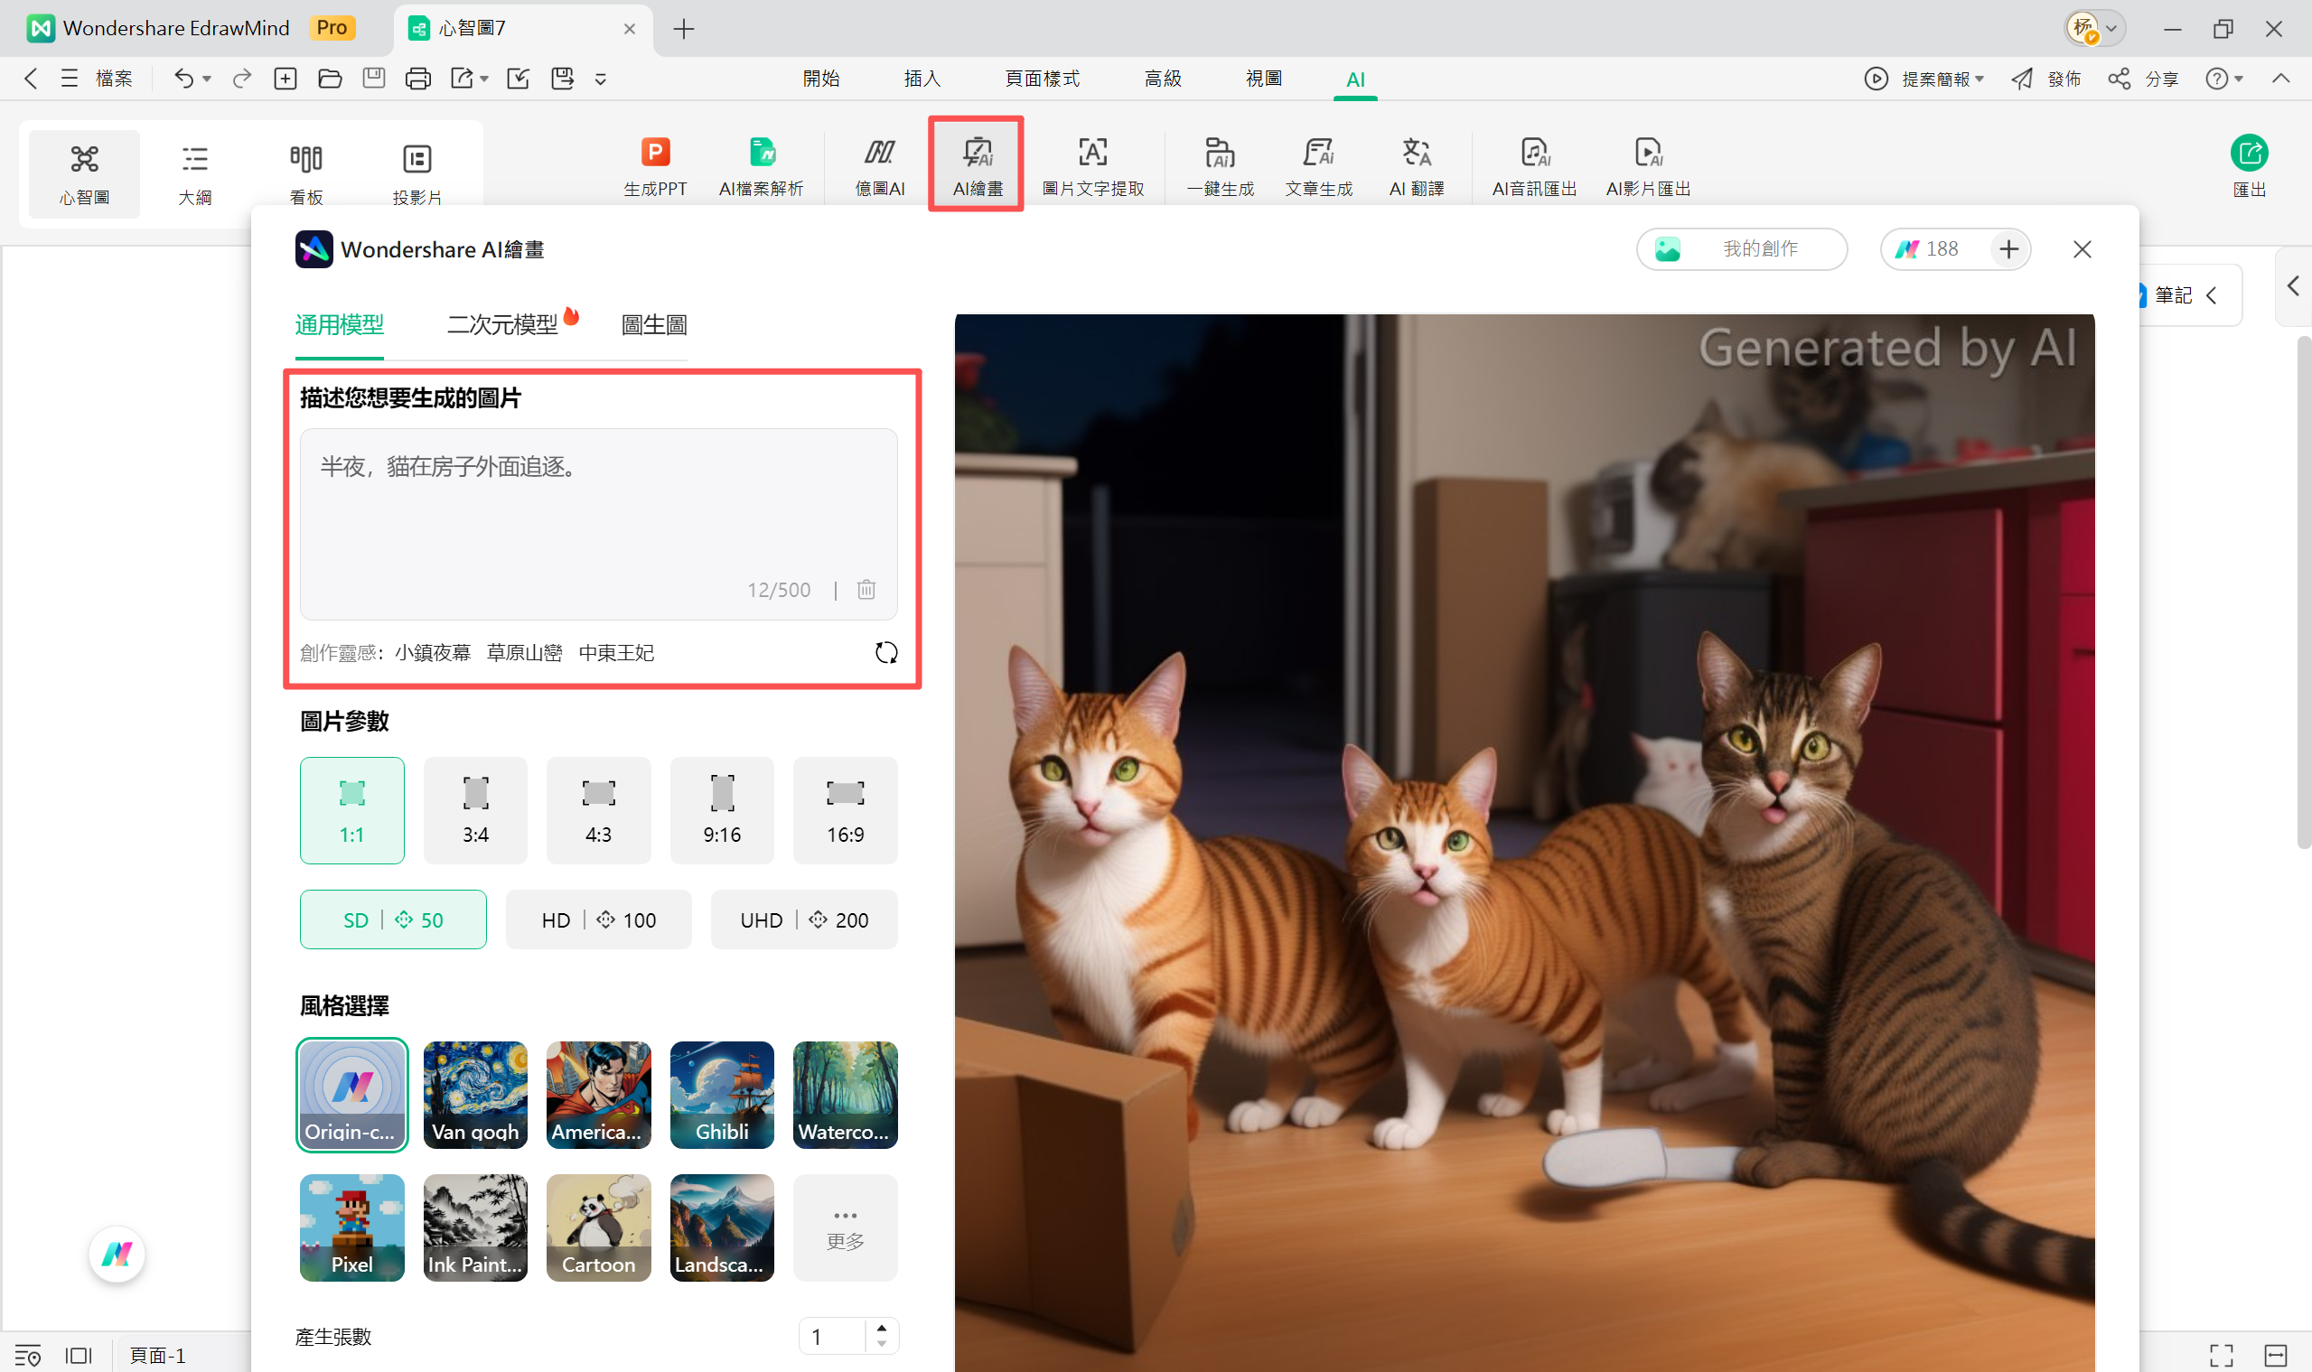The image size is (2312, 1372).
Task: Choose HD 100 quality option
Action: tap(598, 919)
